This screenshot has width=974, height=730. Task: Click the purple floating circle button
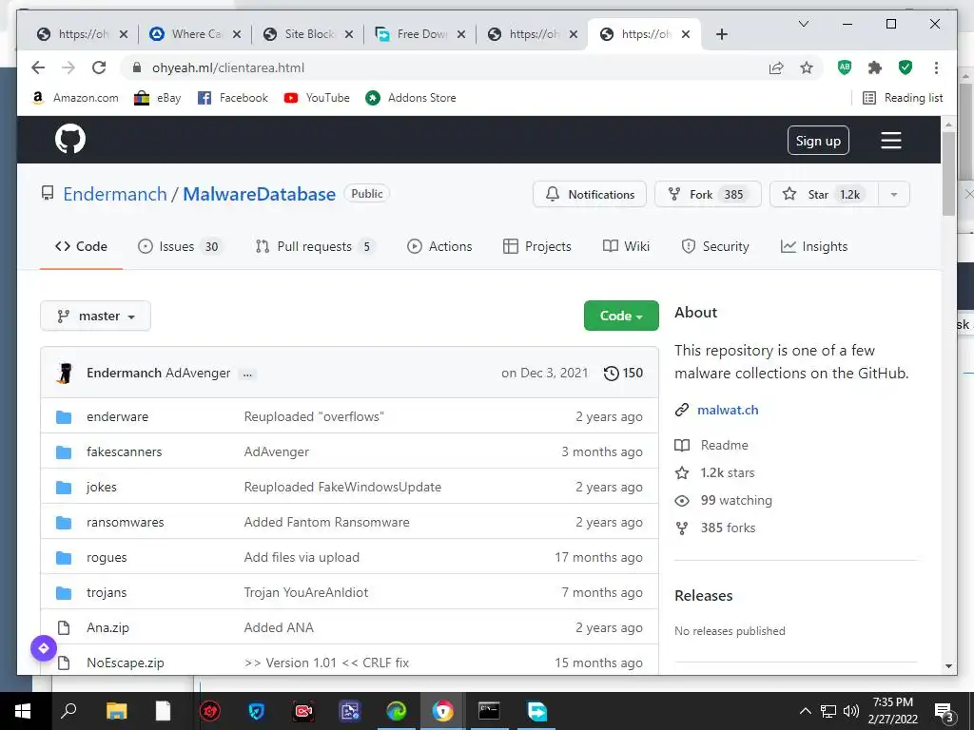pyautogui.click(x=44, y=648)
